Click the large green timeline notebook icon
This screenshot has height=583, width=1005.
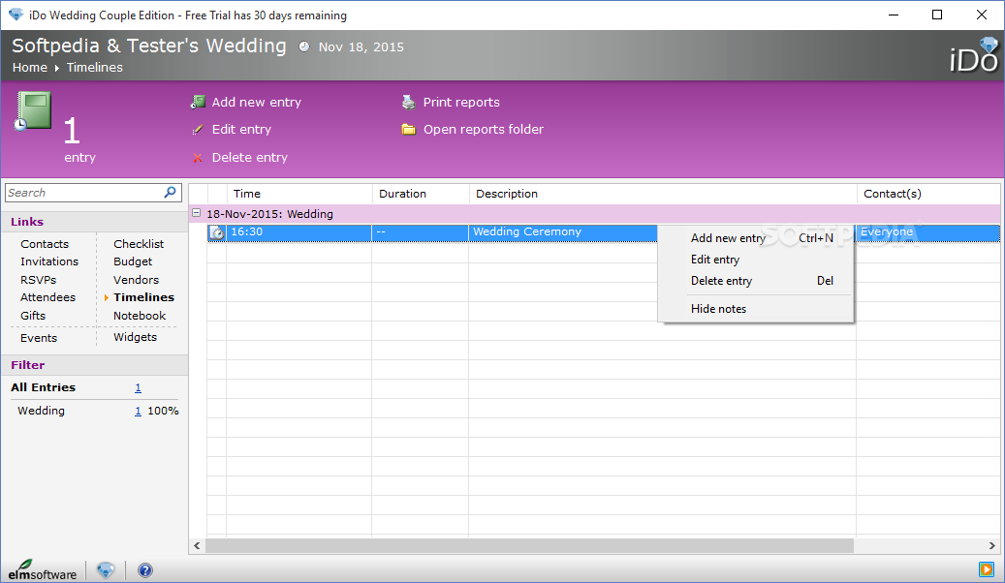[33, 110]
